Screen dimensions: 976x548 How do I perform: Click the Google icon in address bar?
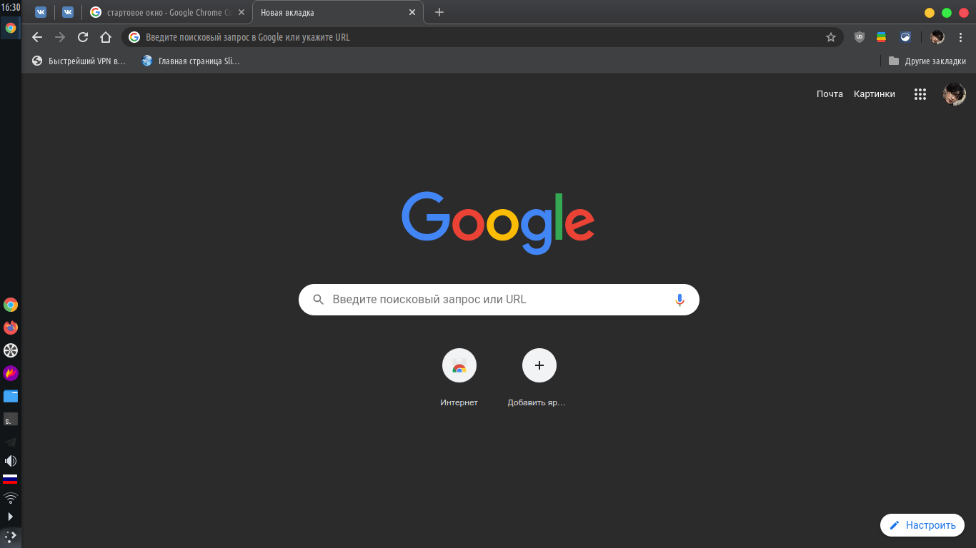134,37
